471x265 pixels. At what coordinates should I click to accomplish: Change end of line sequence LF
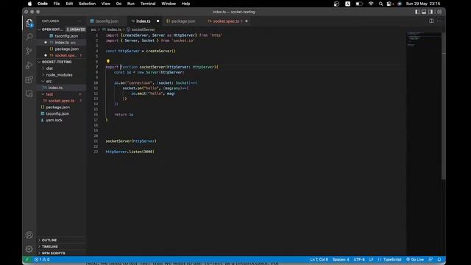tap(371, 259)
